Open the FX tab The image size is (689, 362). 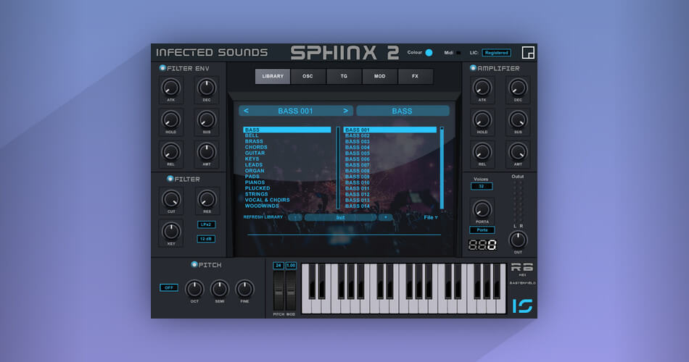click(416, 76)
